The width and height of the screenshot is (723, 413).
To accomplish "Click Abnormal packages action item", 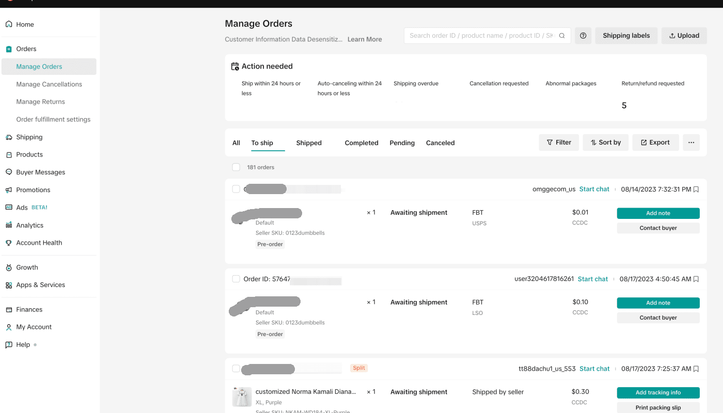I will click(571, 84).
